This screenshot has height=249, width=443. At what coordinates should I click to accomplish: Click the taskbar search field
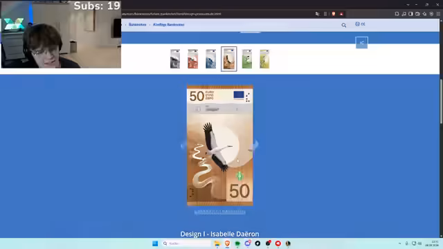[186, 243]
